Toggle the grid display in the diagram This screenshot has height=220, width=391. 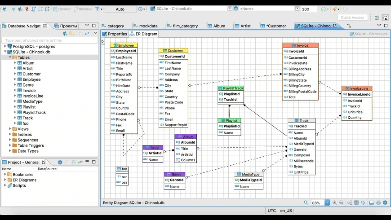click(x=356, y=203)
